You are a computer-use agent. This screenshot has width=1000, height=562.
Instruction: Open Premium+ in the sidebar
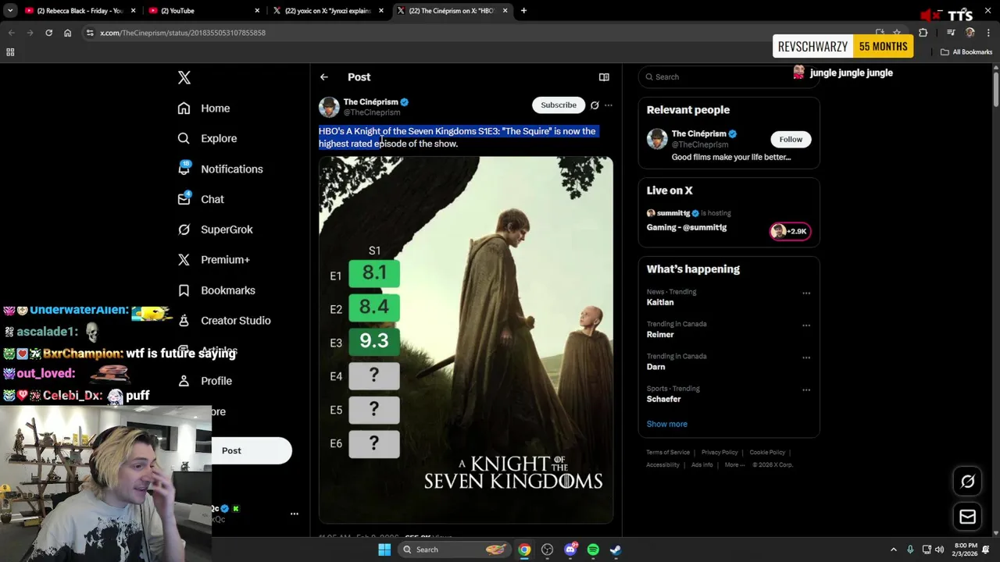(x=213, y=260)
